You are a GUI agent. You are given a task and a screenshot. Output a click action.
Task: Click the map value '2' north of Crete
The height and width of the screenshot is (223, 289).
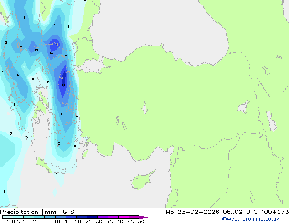[x=59, y=143]
